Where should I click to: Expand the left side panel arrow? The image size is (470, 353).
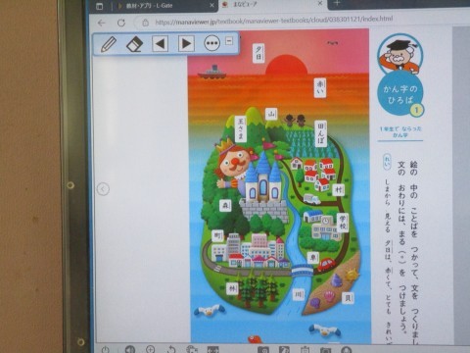point(103,189)
